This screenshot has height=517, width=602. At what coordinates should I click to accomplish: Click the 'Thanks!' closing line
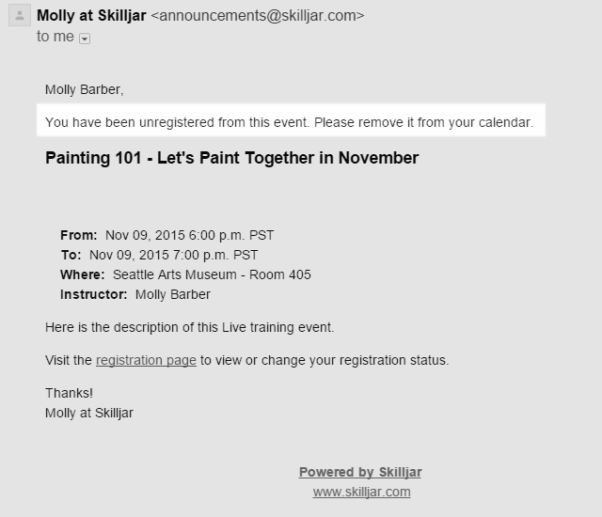click(x=69, y=393)
